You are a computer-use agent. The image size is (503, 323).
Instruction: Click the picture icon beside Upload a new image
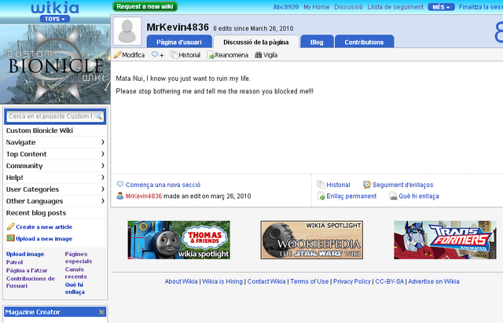10,238
